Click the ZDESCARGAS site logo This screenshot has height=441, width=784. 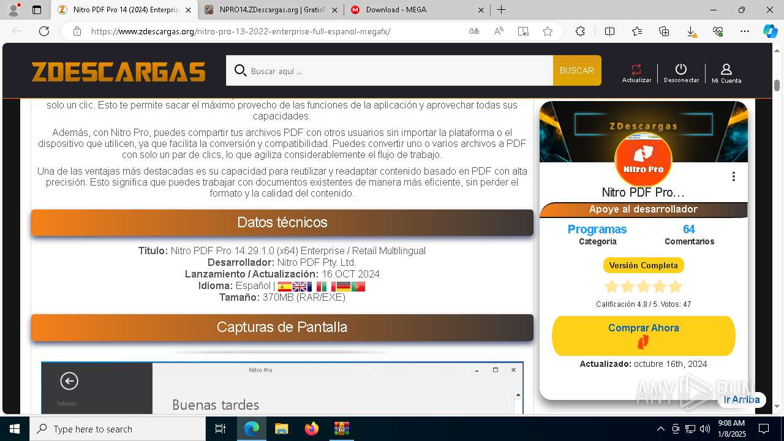(x=119, y=72)
